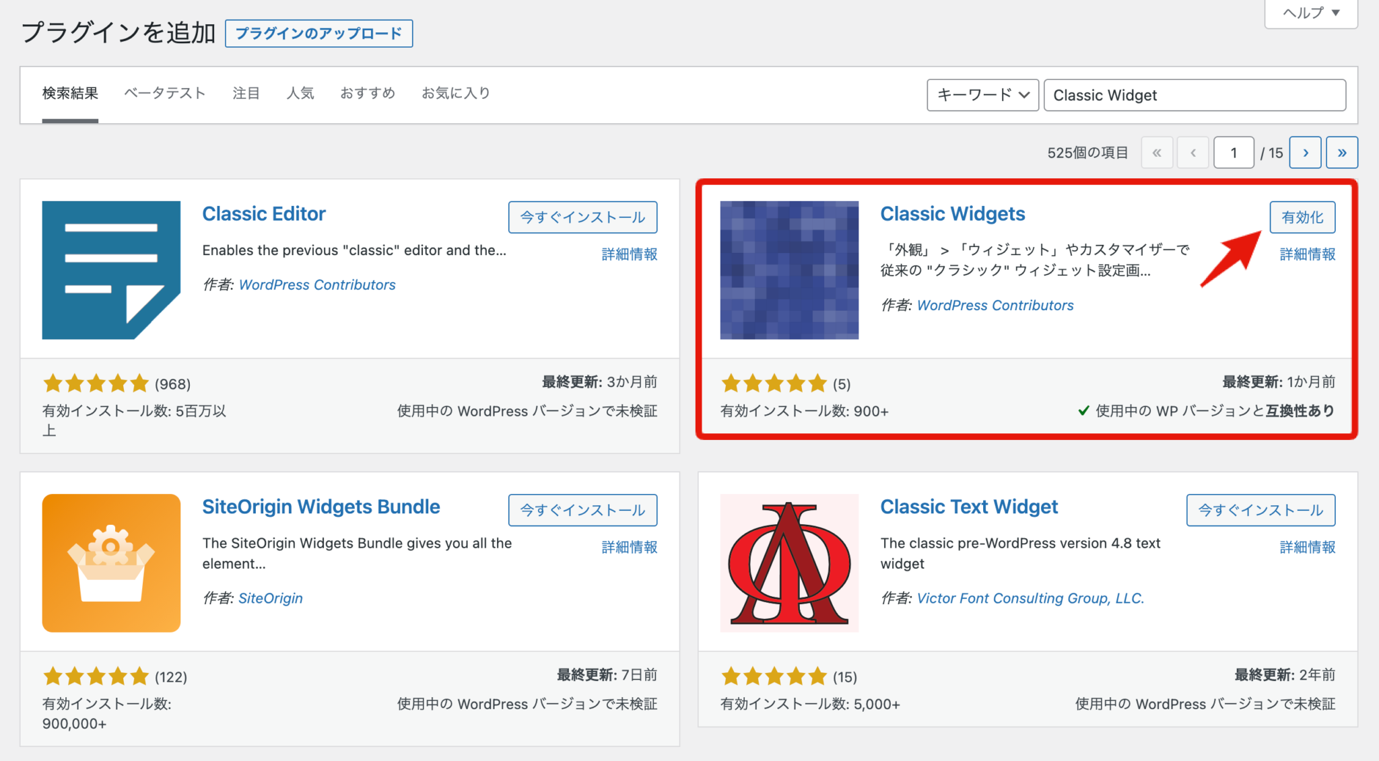Screen dimensions: 1379x761
Task: Click the プラグインのアップロード button
Action: tap(318, 33)
